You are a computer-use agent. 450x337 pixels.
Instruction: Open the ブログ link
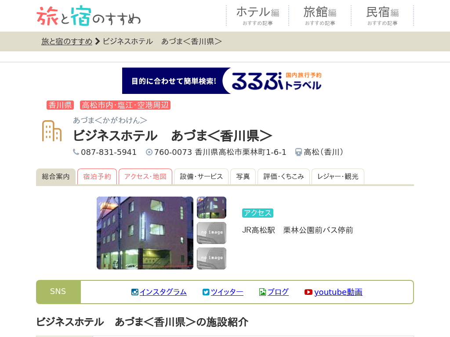coord(278,292)
